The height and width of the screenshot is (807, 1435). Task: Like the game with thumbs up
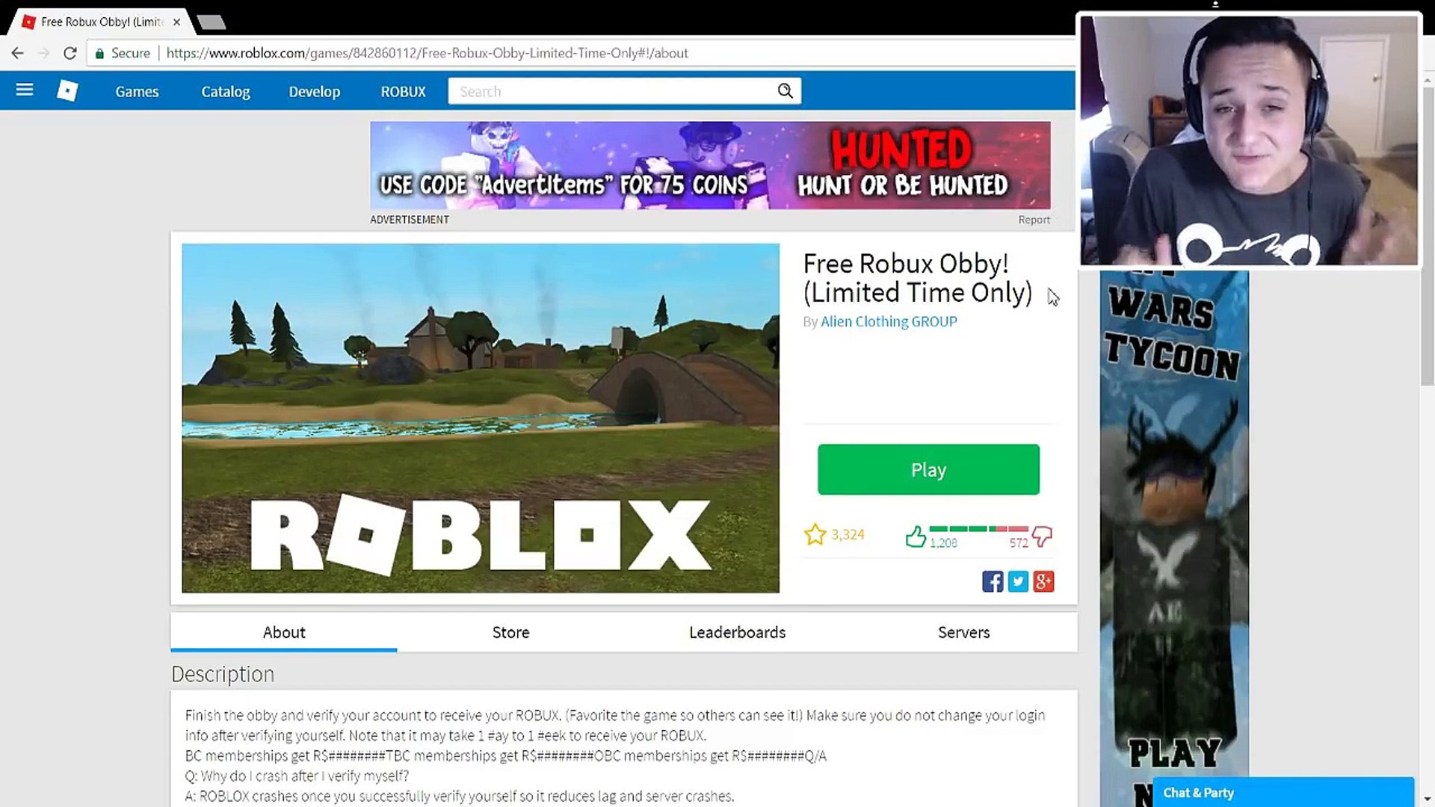(916, 536)
